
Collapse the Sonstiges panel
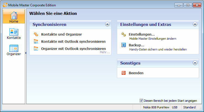pos(195,63)
